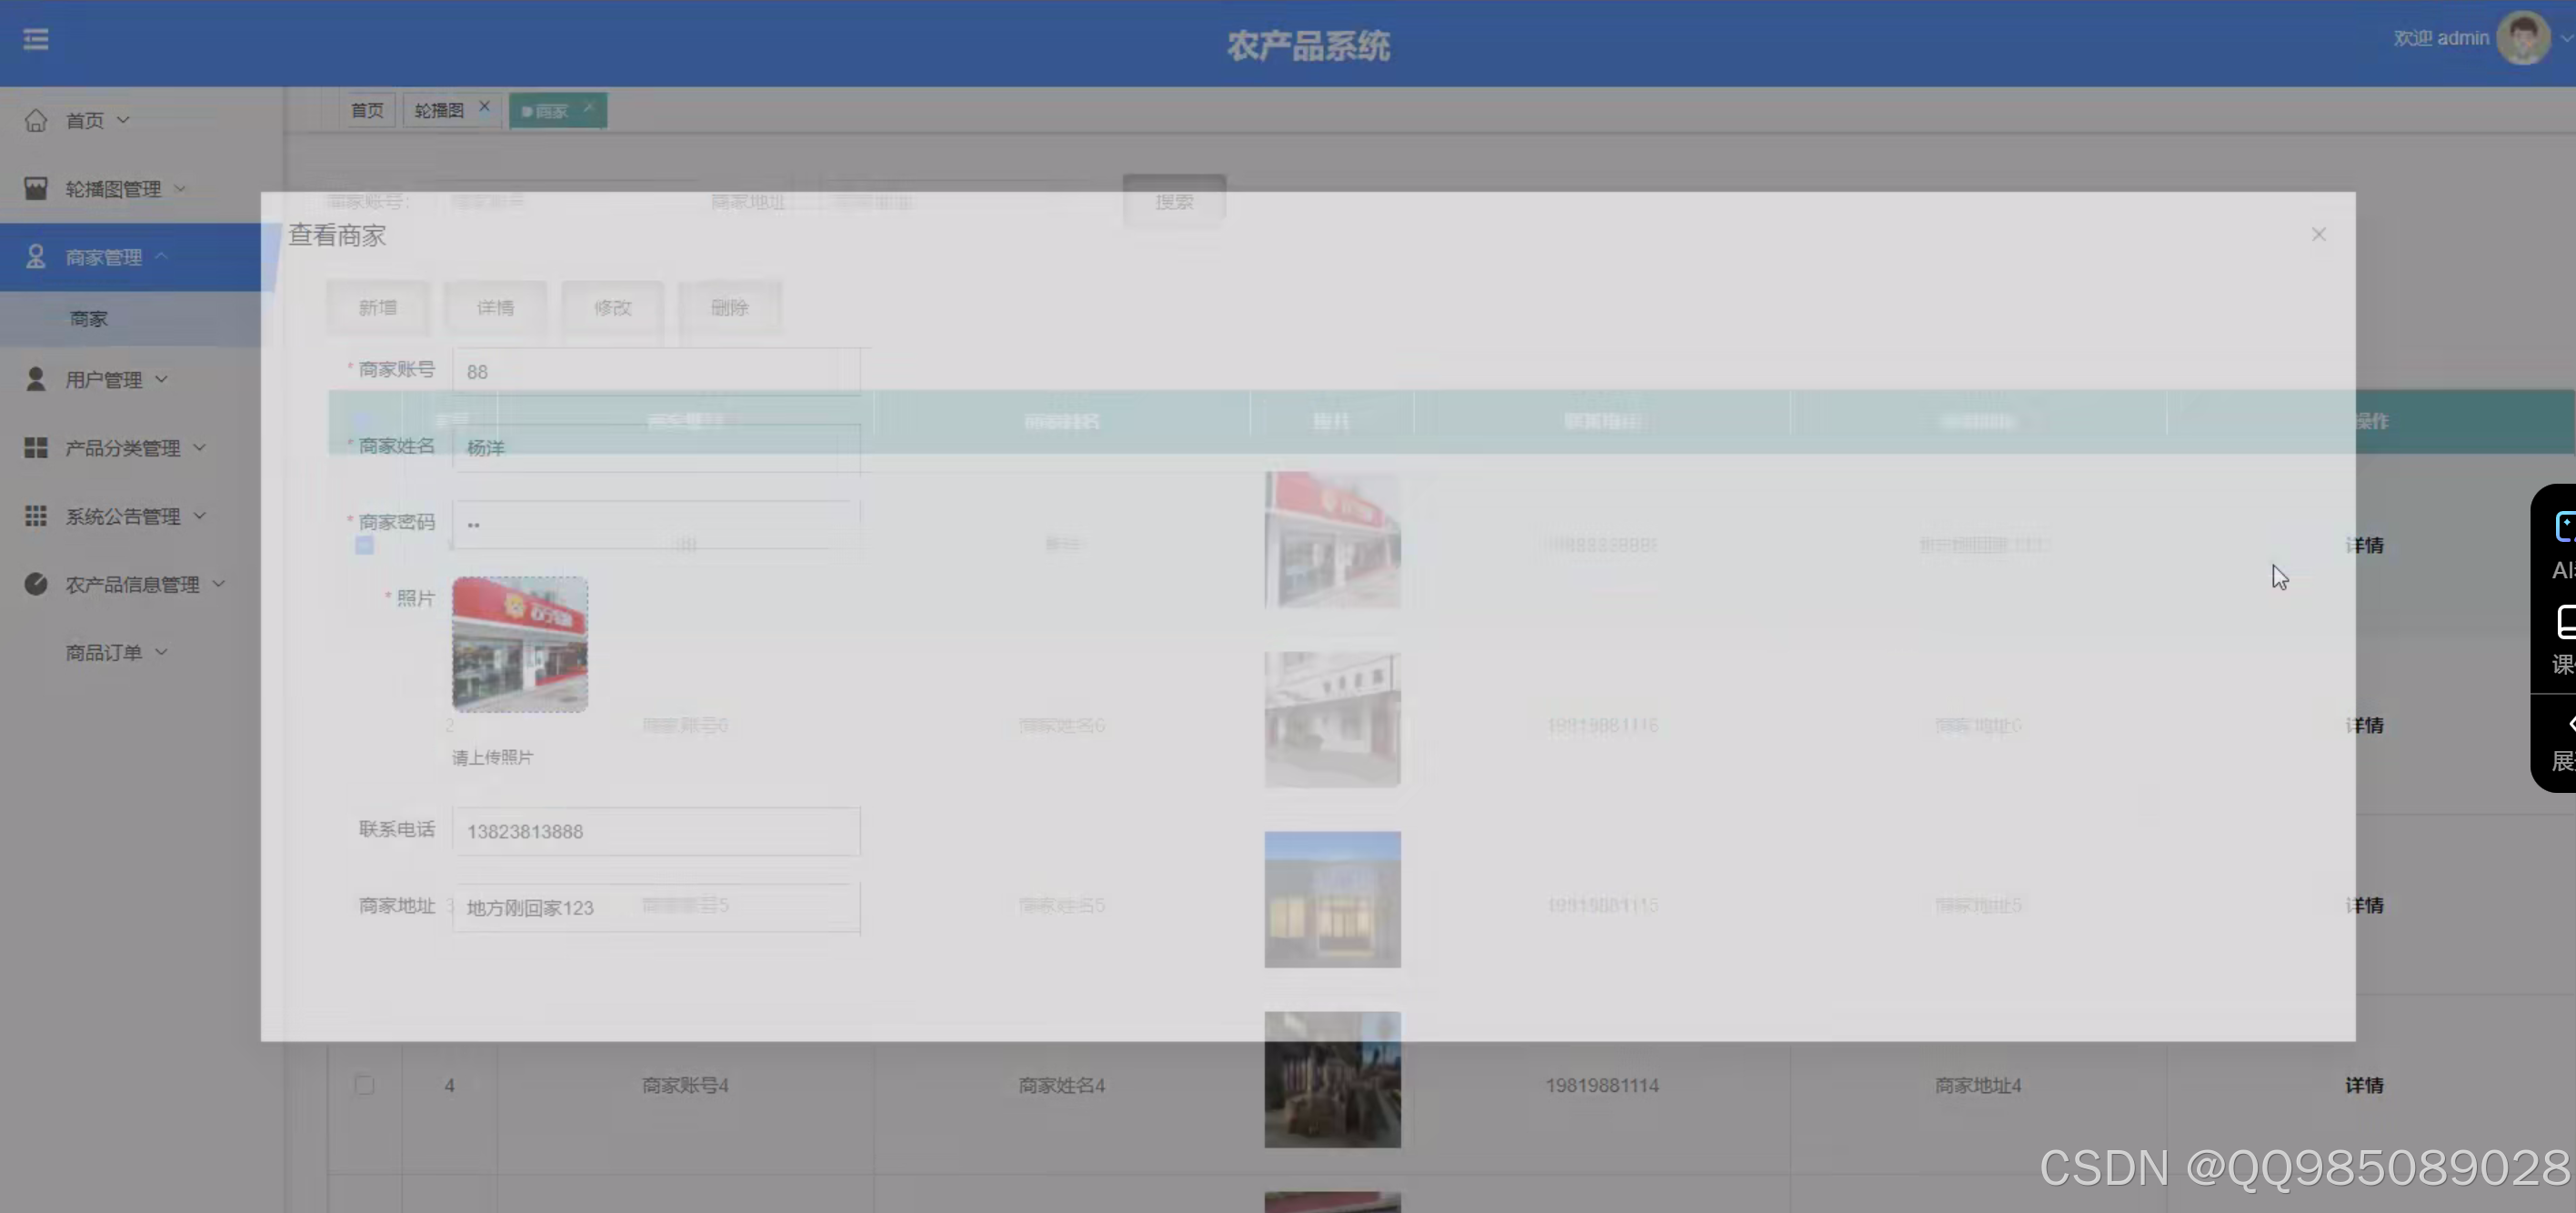Screen dimensions: 2576x1213
Task: Click the 系统公告管理 dotted grid icon
Action: tap(36, 516)
